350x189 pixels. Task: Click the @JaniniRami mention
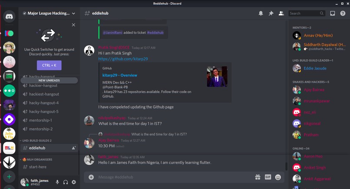[x=112, y=33]
